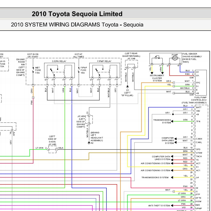Click the "C/OPN RELAY" label

coord(59,61)
